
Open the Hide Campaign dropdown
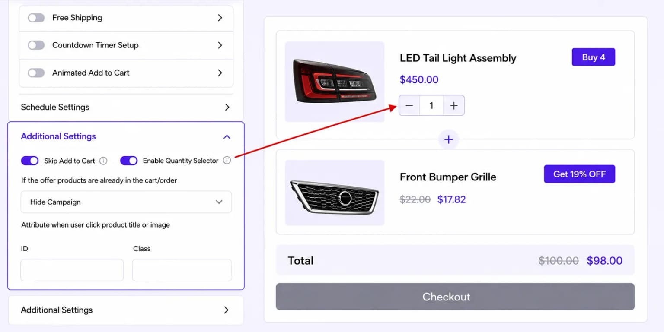coord(126,202)
